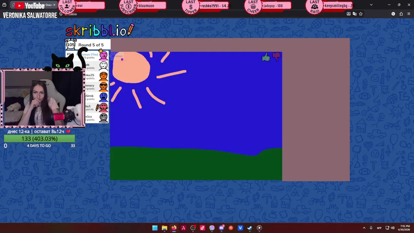Open the browser tab list dropdown
Image resolution: width=414 pixels, height=233 pixels.
(371, 5)
